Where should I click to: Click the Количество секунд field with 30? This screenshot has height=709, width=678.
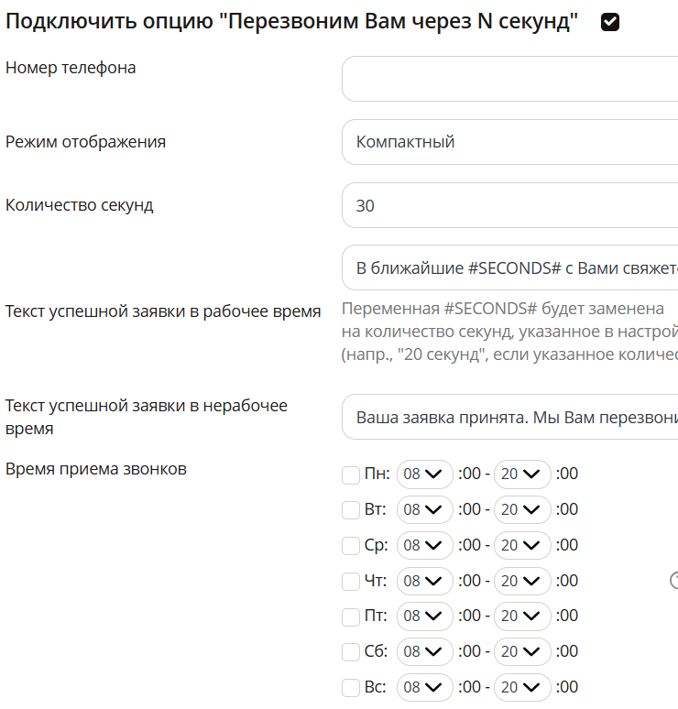click(509, 205)
